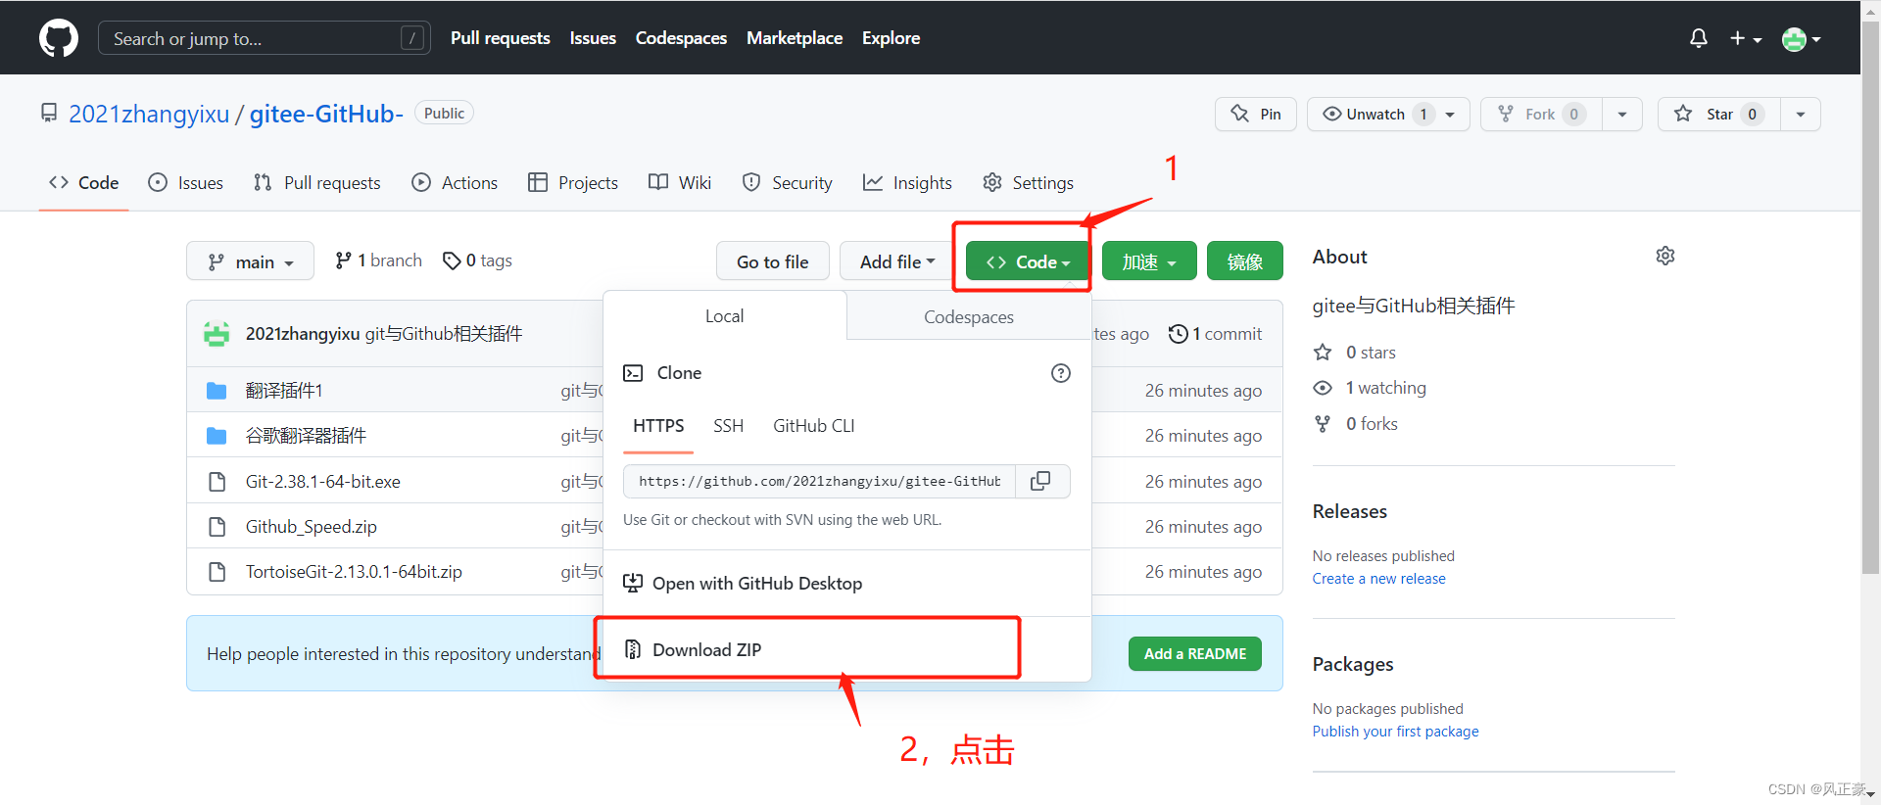Viewport: 1881px width, 805px height.
Task: Switch to the Projects tab
Action: tap(573, 183)
